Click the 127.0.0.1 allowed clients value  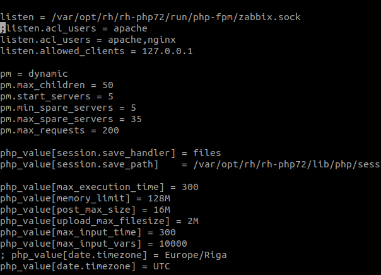click(167, 51)
